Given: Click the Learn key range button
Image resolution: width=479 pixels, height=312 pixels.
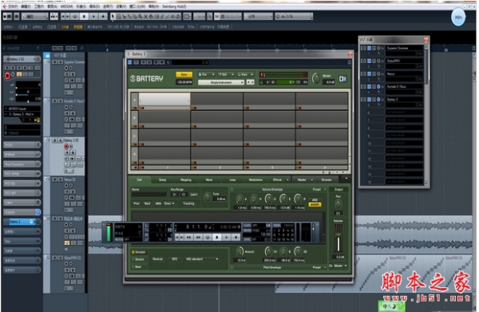Looking at the screenshot, I should [194, 195].
